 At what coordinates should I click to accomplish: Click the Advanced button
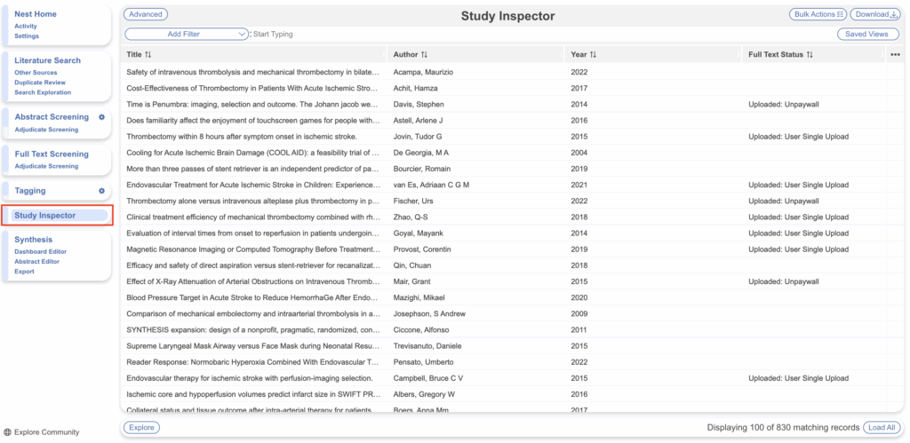pos(146,14)
